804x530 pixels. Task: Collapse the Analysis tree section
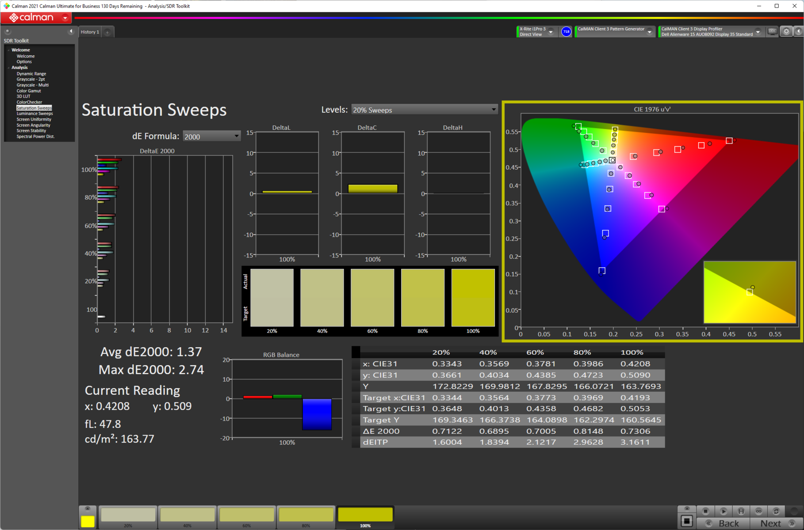(9, 68)
